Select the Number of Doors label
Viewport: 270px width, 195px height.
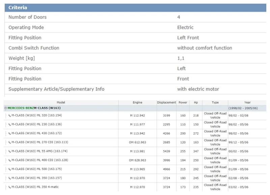[x=28, y=17]
